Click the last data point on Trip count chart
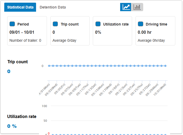Screen dimensions: 183x135 pos(165,66)
